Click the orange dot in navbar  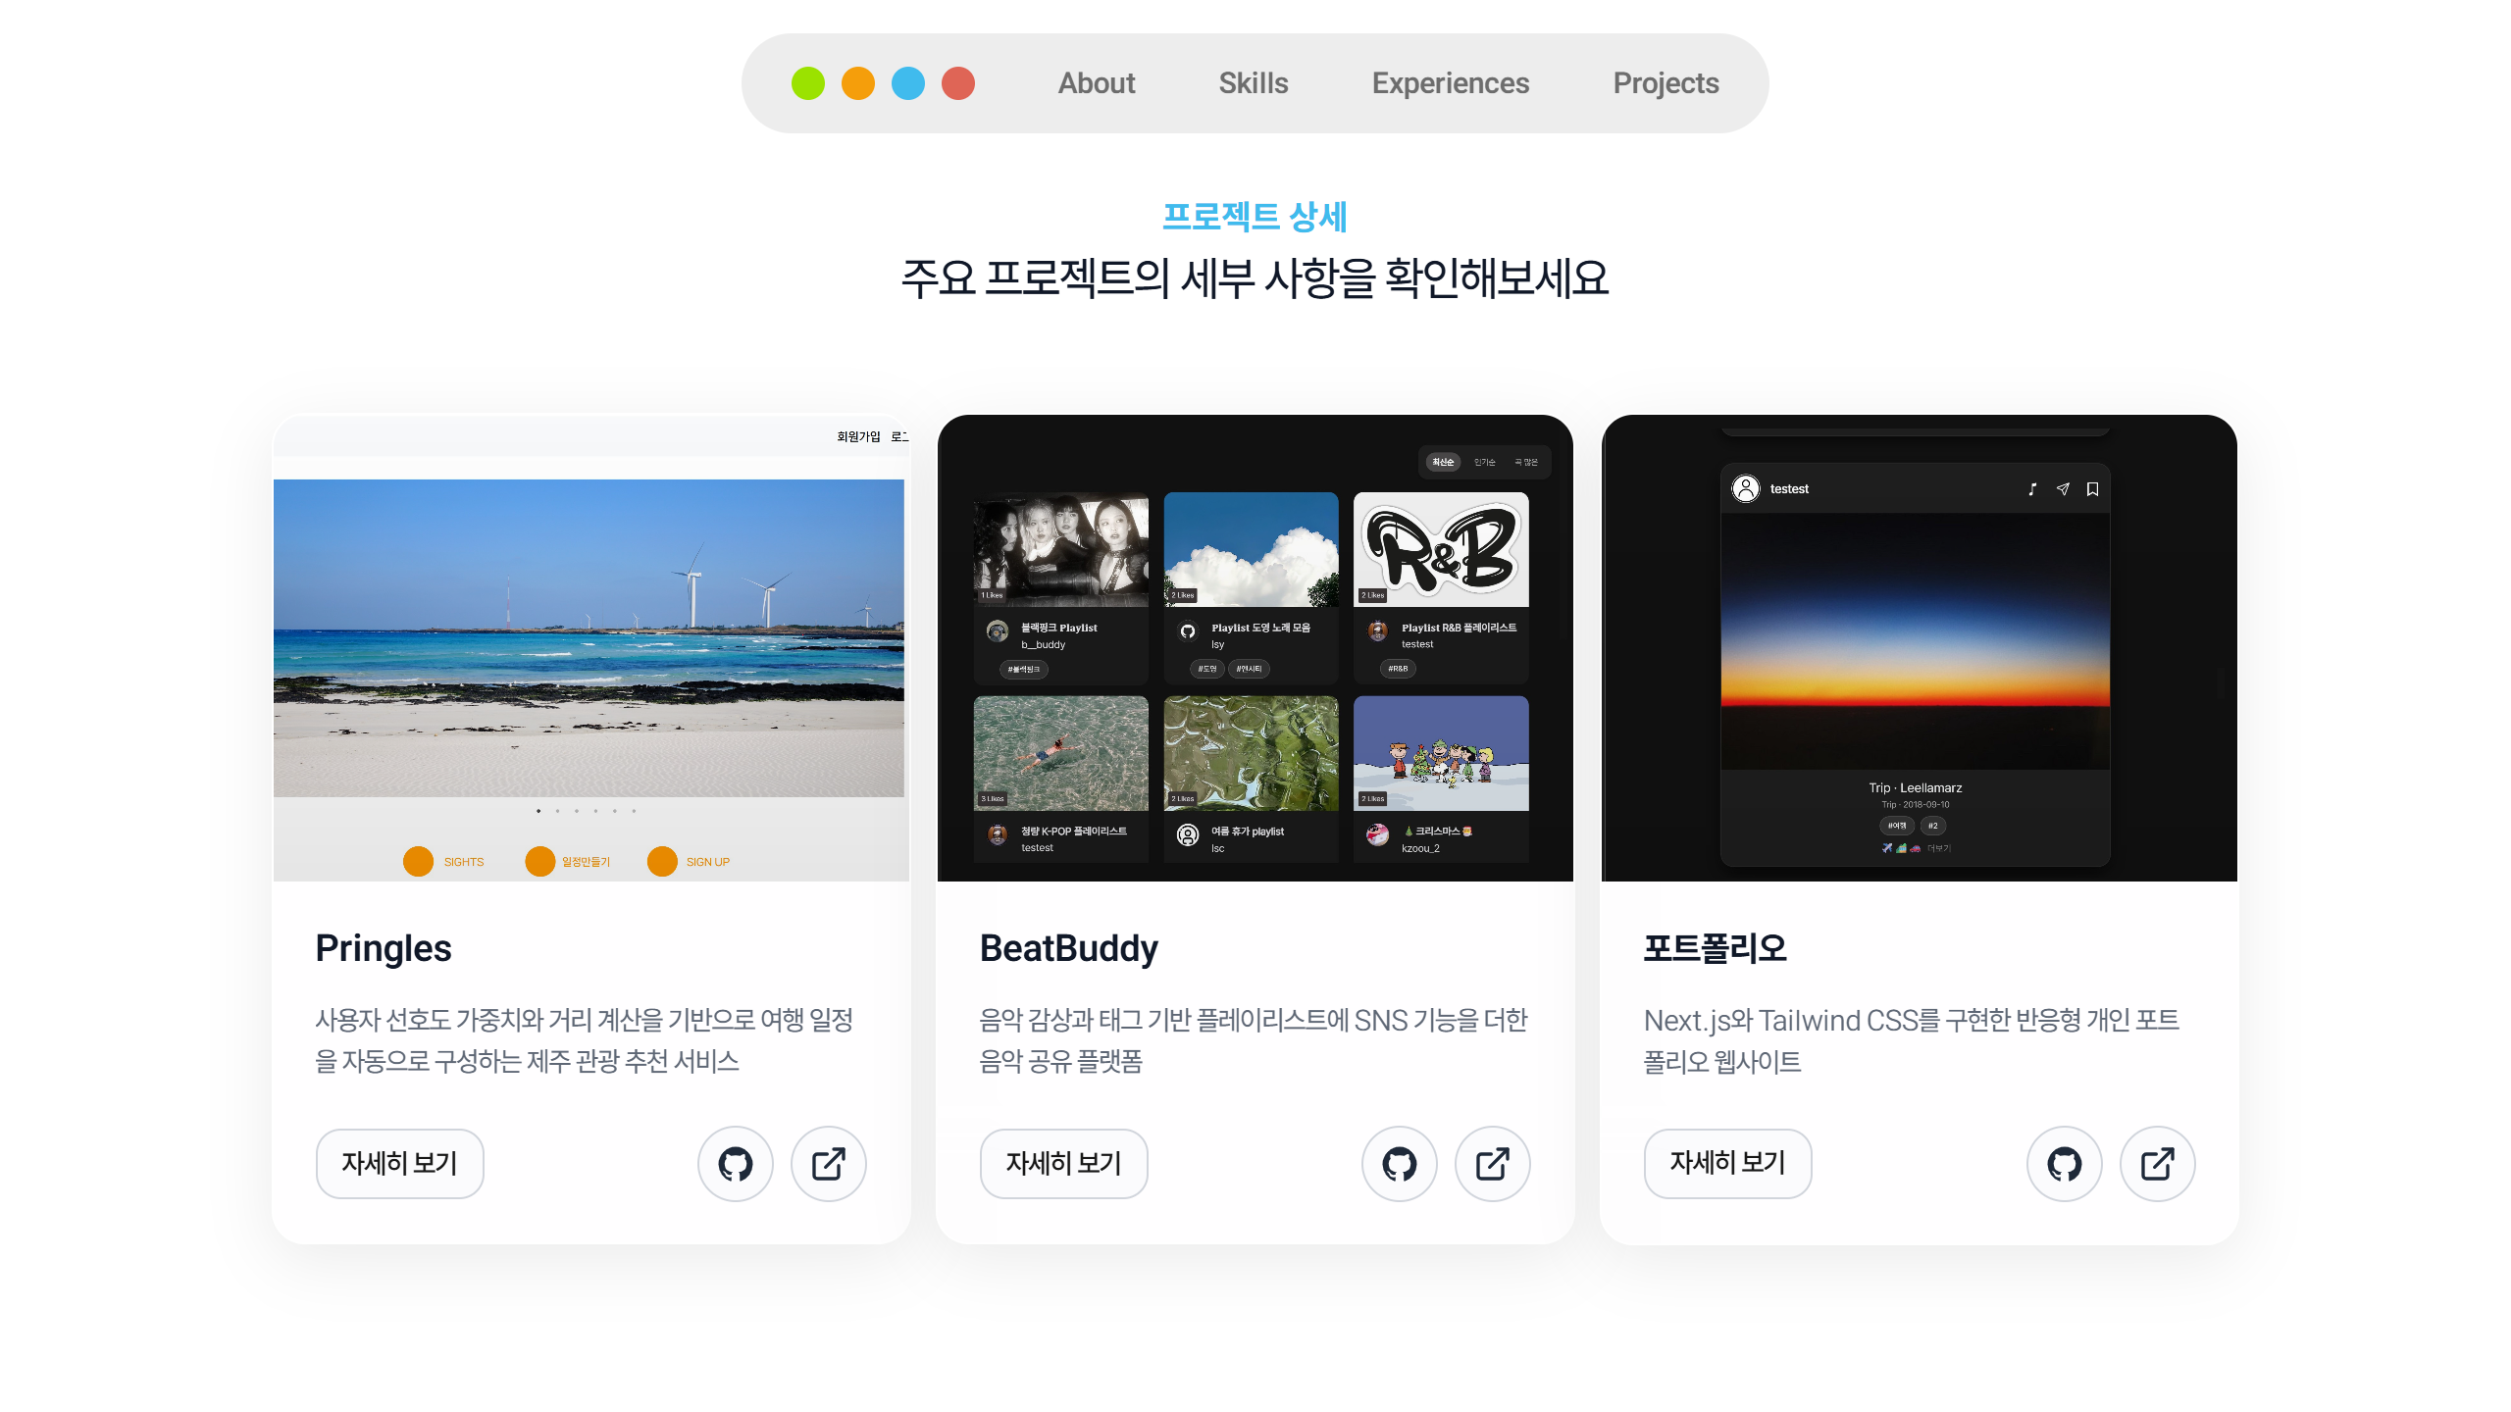tap(858, 83)
